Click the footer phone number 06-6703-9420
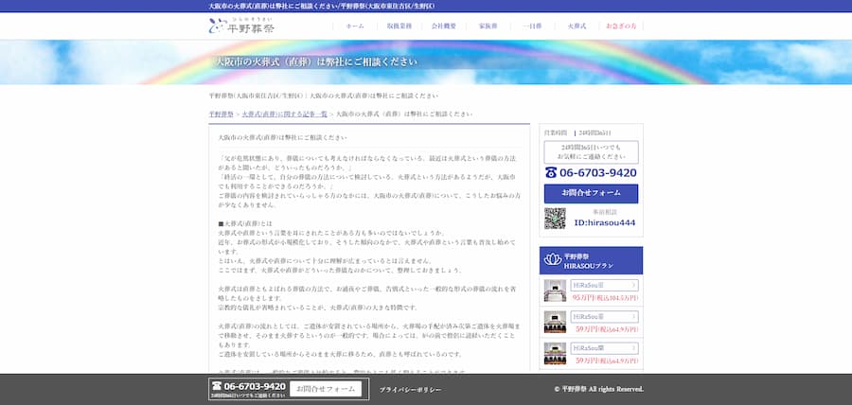This screenshot has width=852, height=405. click(x=255, y=386)
